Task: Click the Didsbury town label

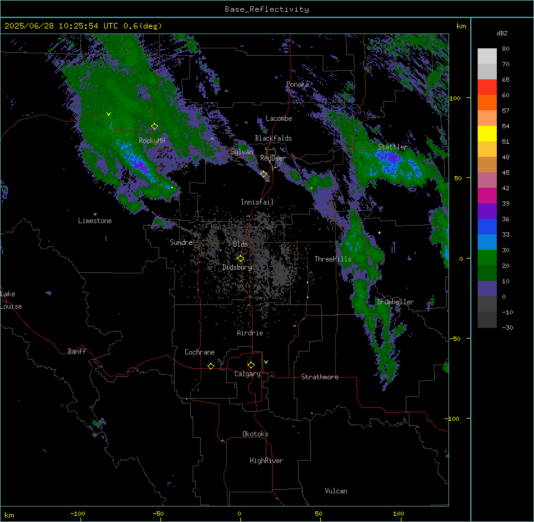Action: pyautogui.click(x=237, y=267)
